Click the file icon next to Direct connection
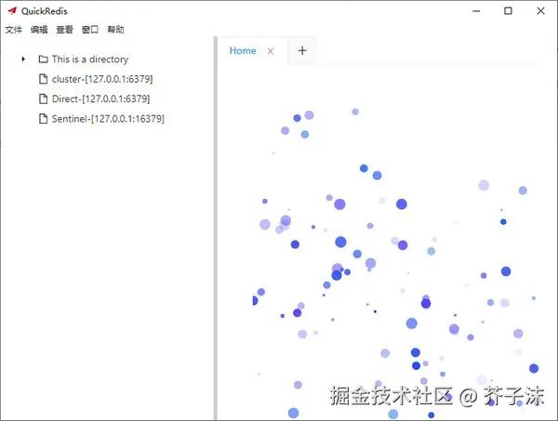 click(43, 99)
